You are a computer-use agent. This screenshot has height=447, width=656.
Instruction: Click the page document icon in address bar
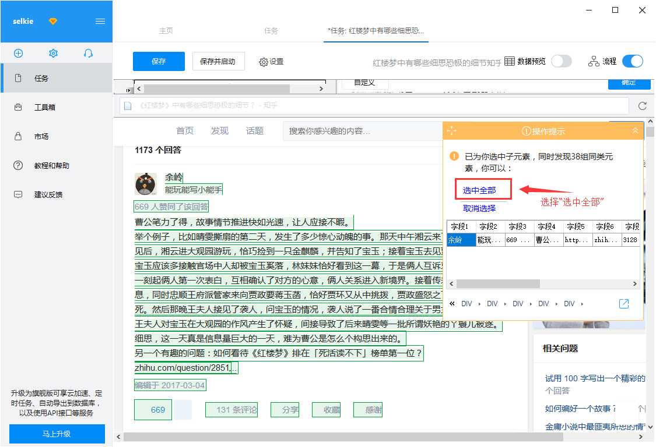point(128,106)
